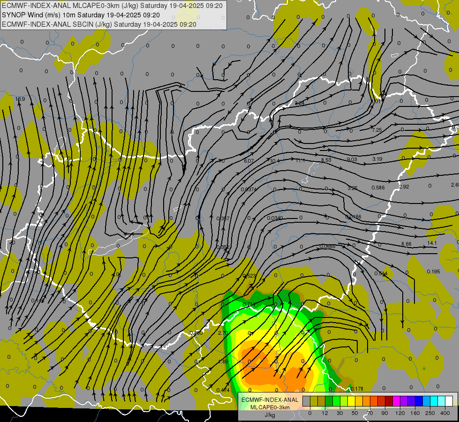The height and width of the screenshot is (422, 459).
Task: Click the 6.07 map value
Action: (x=249, y=161)
